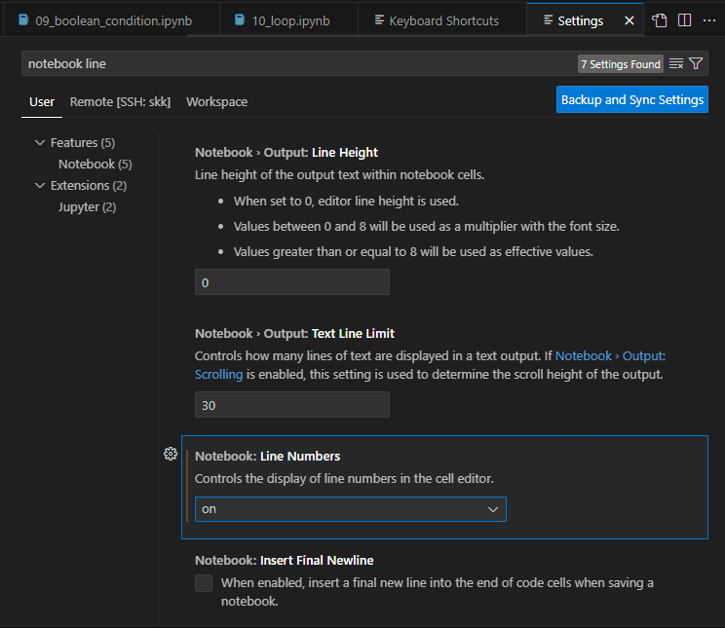Click "Controls the display of line numbers" description
The image size is (725, 628).
click(344, 478)
